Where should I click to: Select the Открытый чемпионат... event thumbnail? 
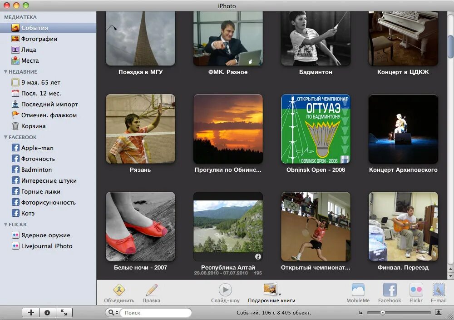(316, 226)
